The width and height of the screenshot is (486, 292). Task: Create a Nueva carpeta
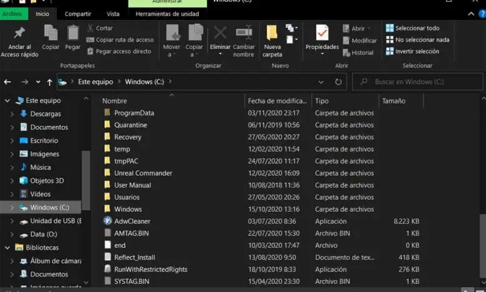pyautogui.click(x=272, y=41)
